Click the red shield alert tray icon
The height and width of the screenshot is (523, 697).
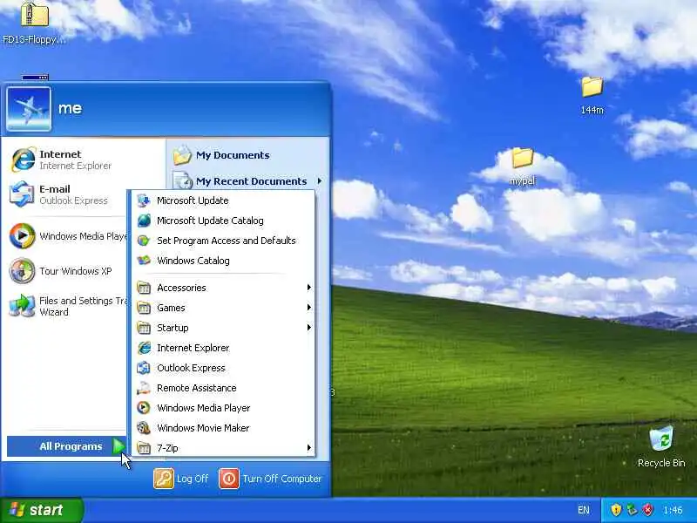(x=648, y=510)
